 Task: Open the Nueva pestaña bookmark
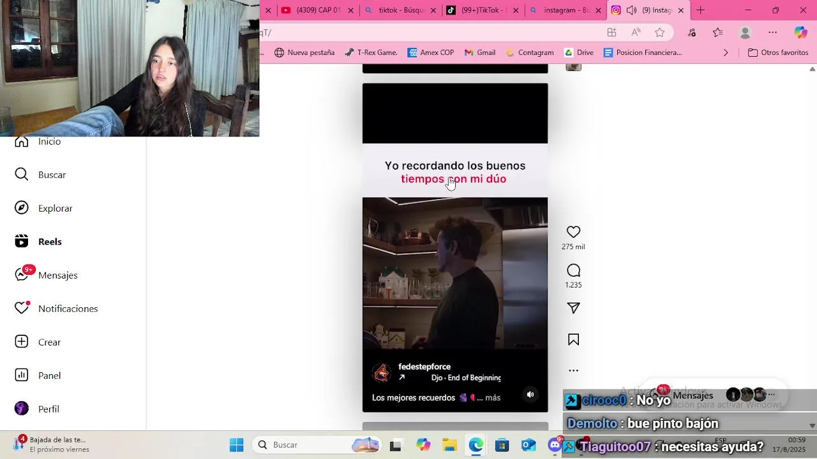pos(304,53)
